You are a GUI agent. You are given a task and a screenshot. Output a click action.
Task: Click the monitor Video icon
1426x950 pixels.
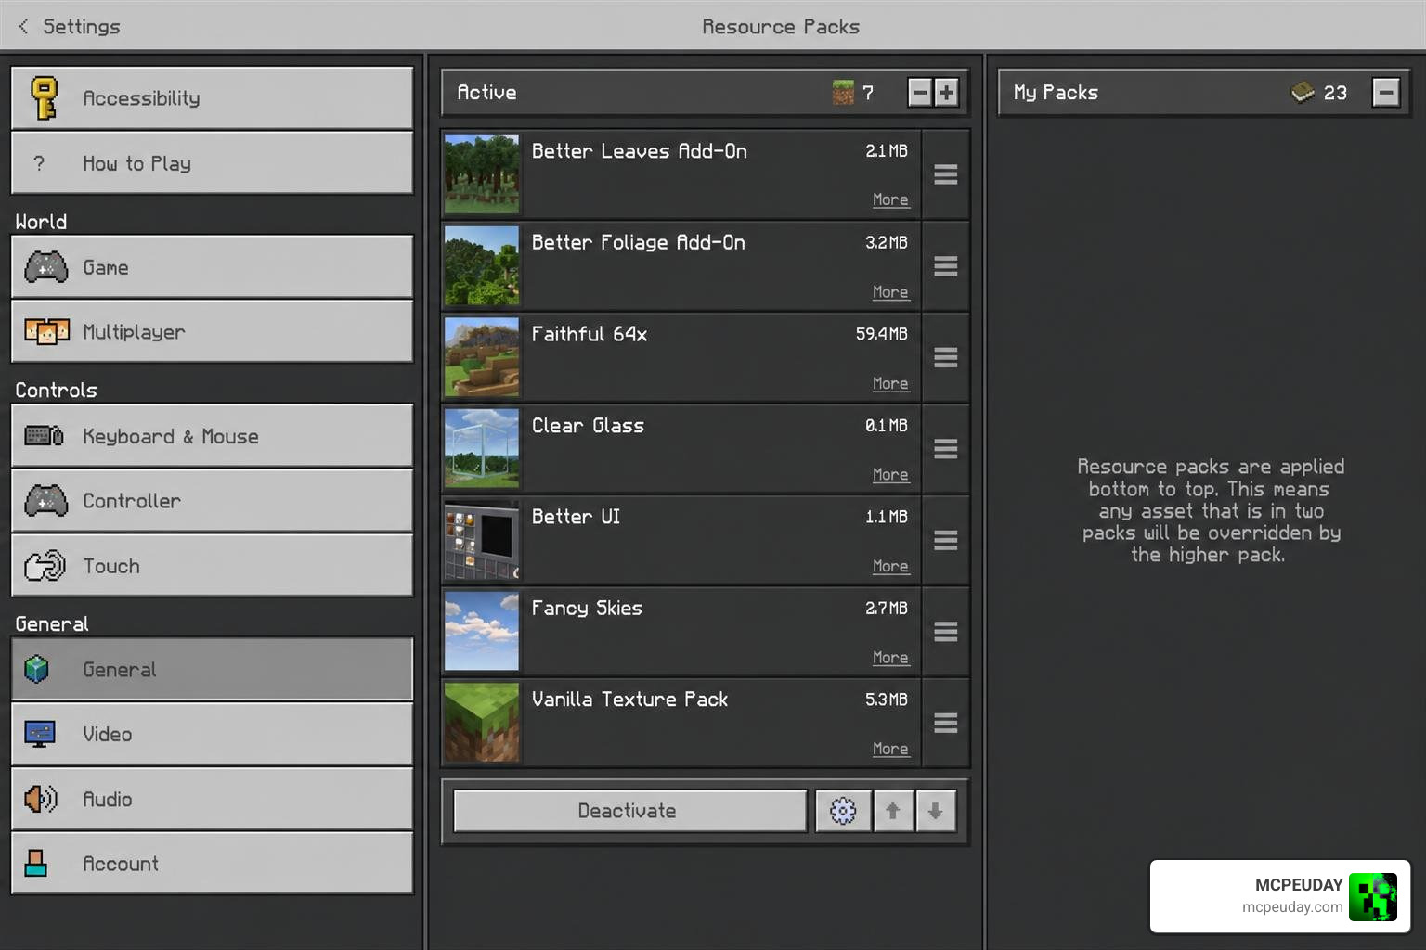(x=40, y=734)
